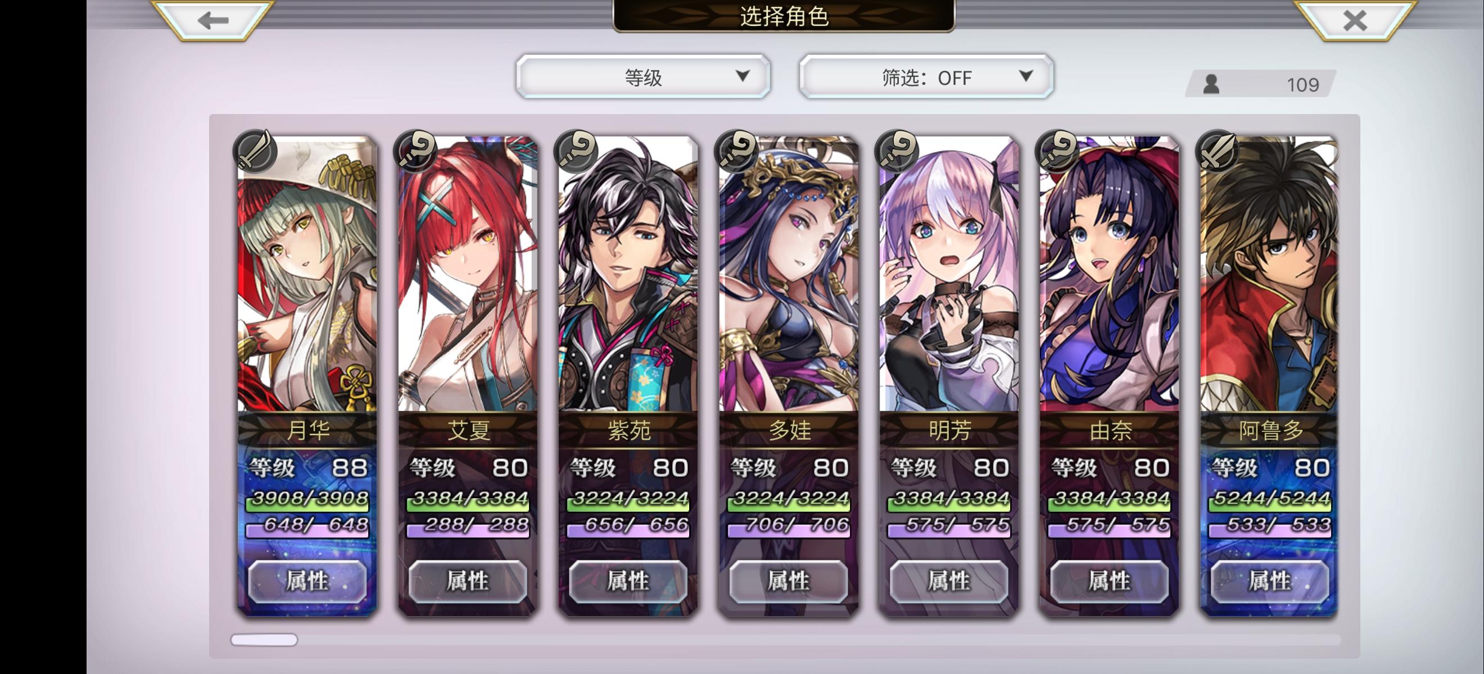Click the staff weapon icon on 艾夏
Viewport: 1484px width, 674px height.
[415, 152]
